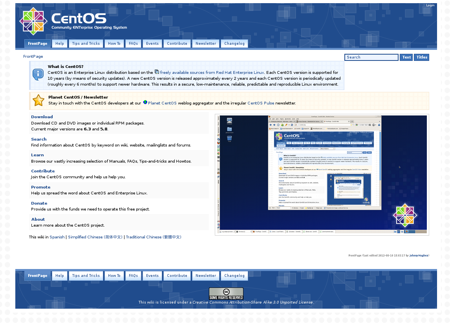Switch to the FAQs tab in header
Image resolution: width=450 pixels, height=324 pixels.
[134, 44]
